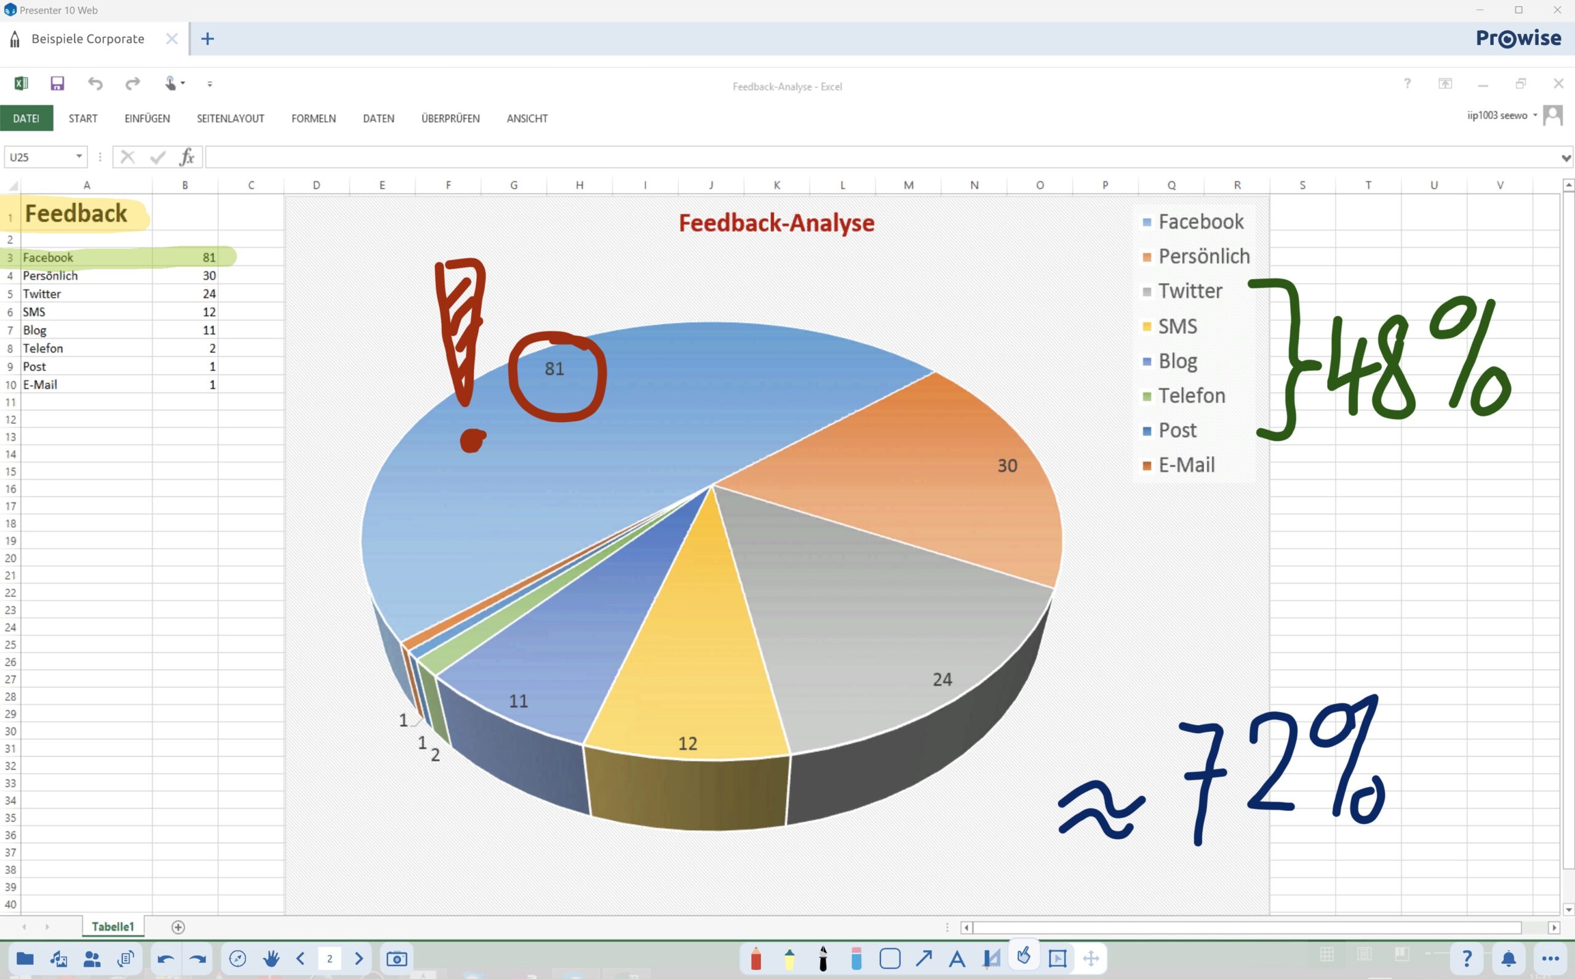Select the Twitter entry in chart legend
The height and width of the screenshot is (979, 1575).
point(1182,291)
